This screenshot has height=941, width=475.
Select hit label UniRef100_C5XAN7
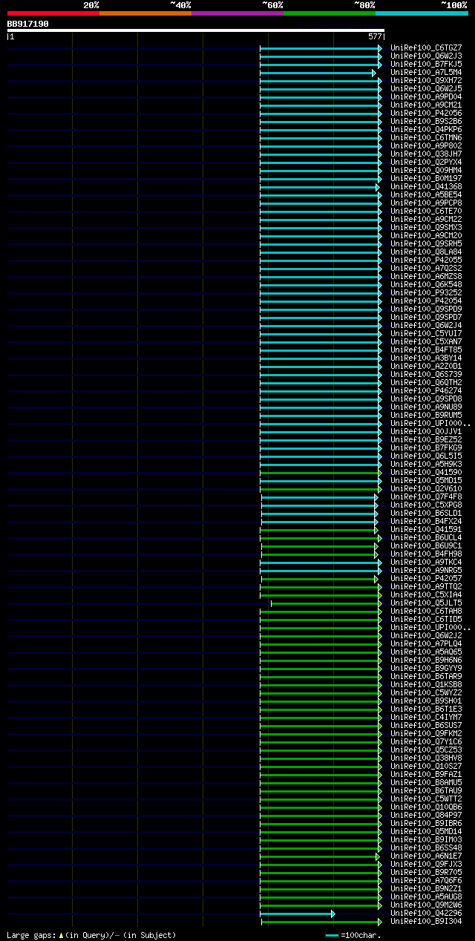click(426, 342)
